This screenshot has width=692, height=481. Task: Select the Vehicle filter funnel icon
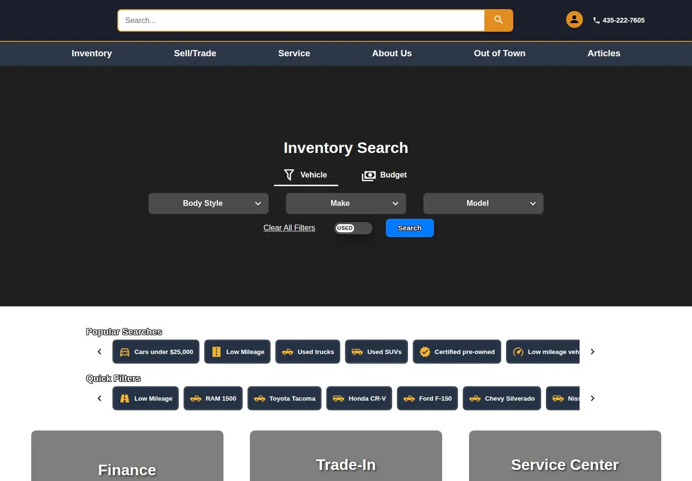click(289, 175)
